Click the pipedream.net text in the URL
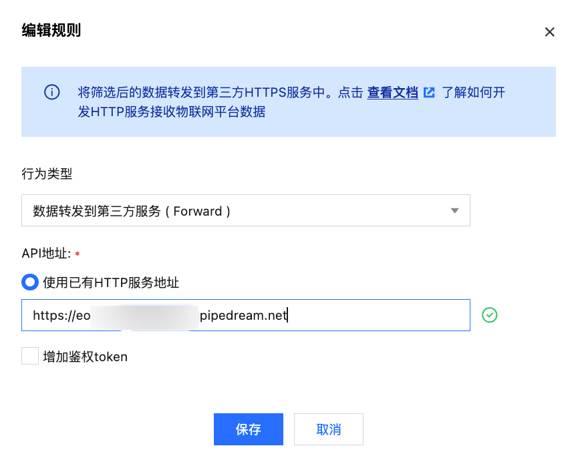Viewport: 572px width, 462px height. (243, 315)
